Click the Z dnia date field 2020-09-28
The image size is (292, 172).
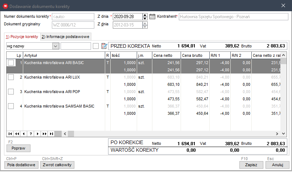(128, 17)
